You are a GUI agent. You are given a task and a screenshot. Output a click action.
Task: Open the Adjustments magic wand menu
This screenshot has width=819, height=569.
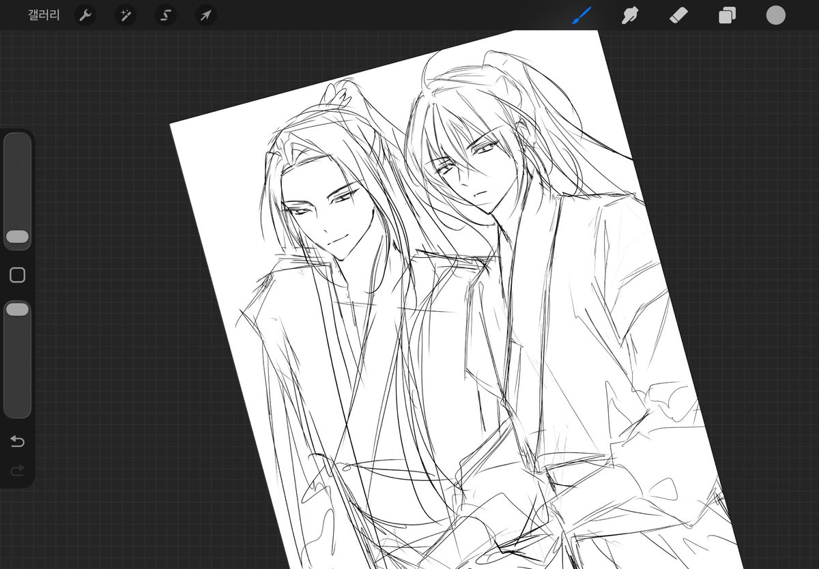point(125,15)
